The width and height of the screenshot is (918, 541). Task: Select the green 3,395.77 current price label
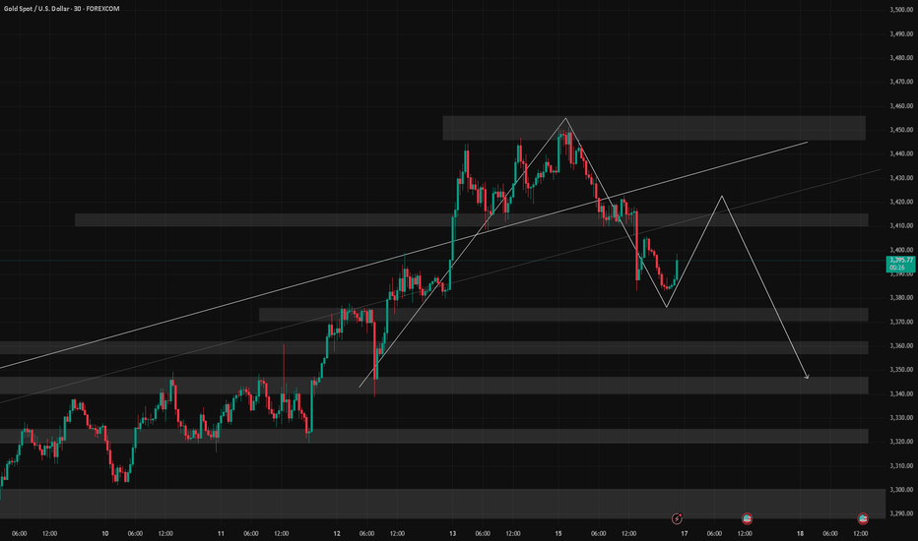point(901,264)
